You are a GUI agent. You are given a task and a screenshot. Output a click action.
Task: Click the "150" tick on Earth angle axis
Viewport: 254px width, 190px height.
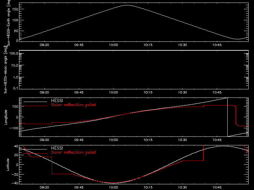pyautogui.click(x=15, y=9)
